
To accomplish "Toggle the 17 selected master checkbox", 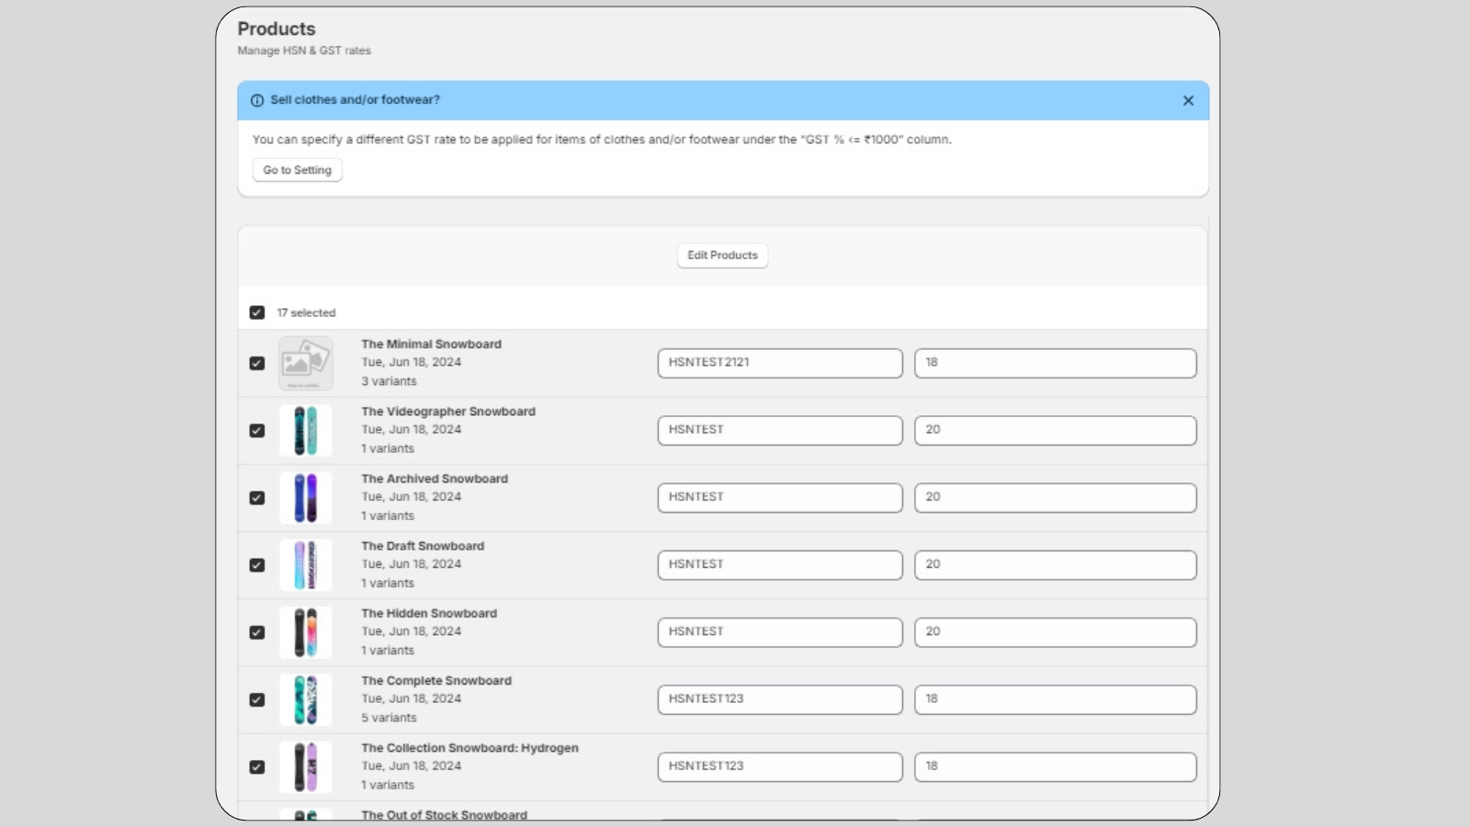I will click(257, 312).
